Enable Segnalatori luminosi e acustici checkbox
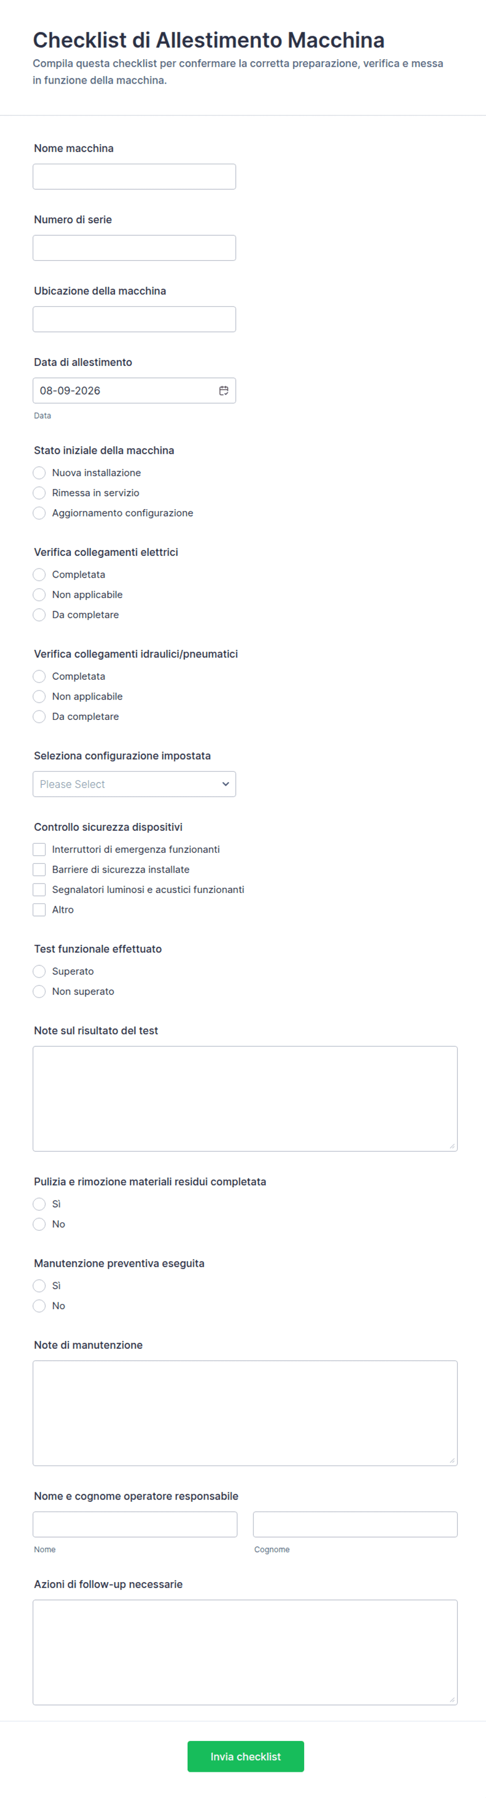 tap(39, 890)
